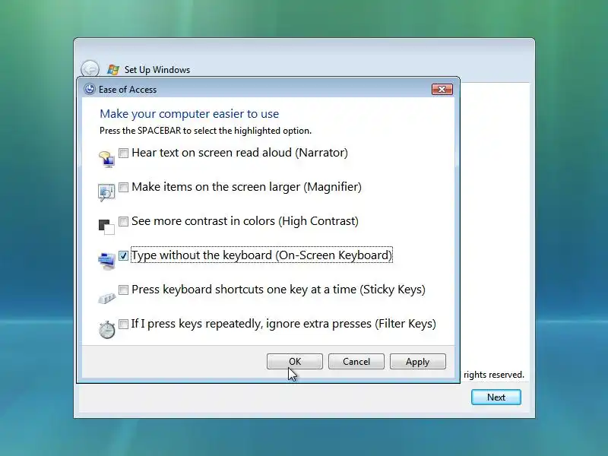Viewport: 608px width, 456px height.
Task: Click Next in the Set Up Windows window
Action: click(x=496, y=397)
